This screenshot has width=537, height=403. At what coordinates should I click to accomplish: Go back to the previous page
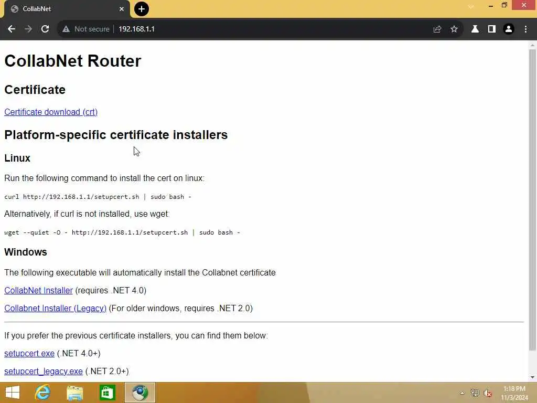coord(12,29)
